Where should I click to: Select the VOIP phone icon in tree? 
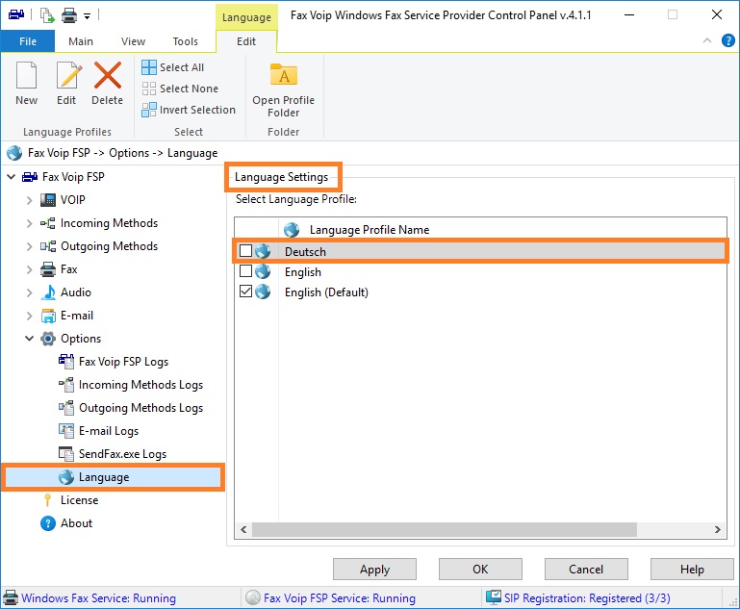[x=48, y=200]
